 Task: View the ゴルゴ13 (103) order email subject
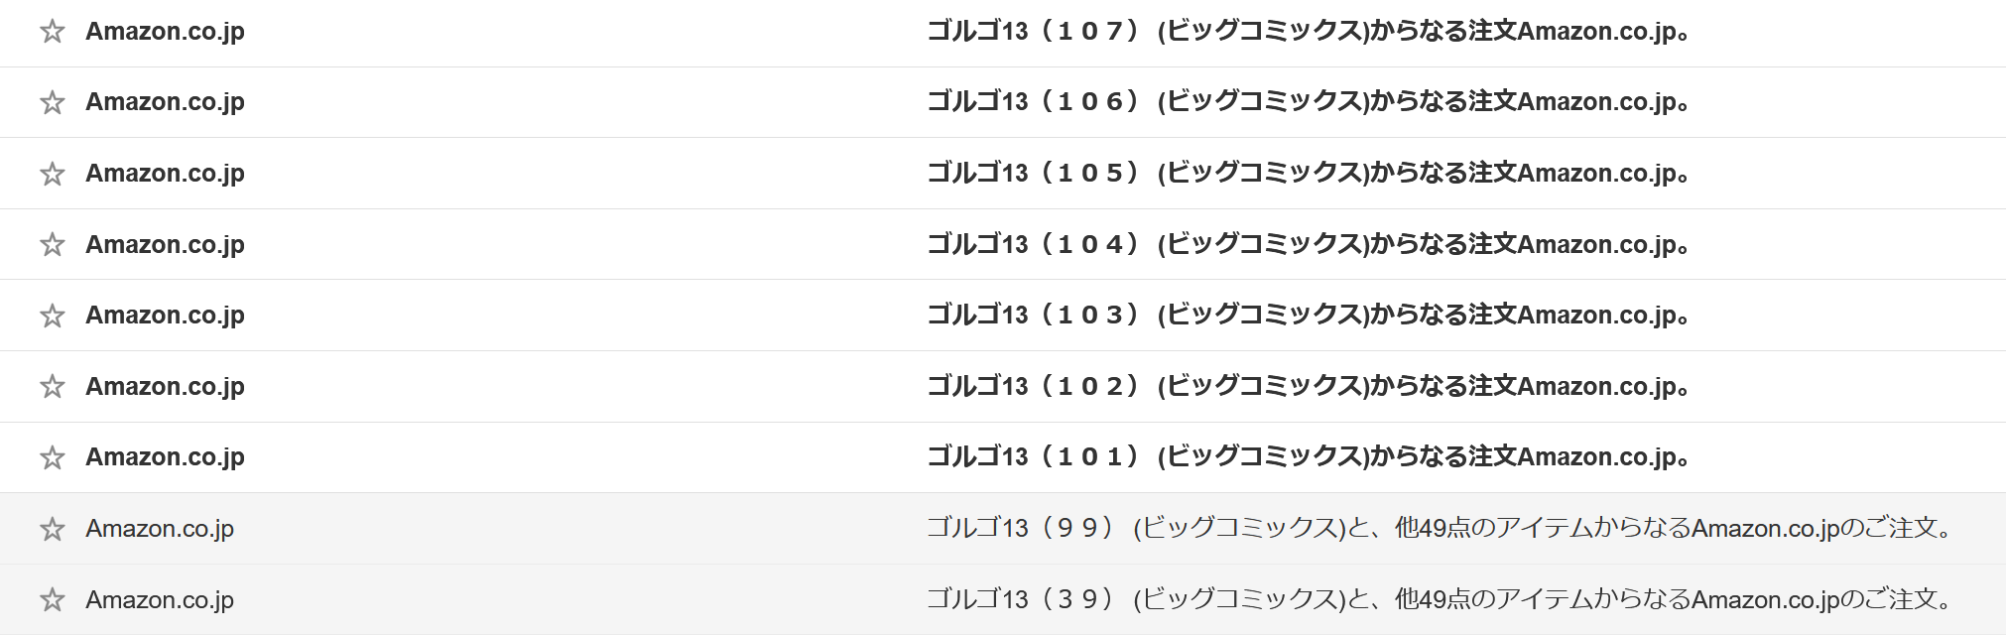tap(1308, 315)
